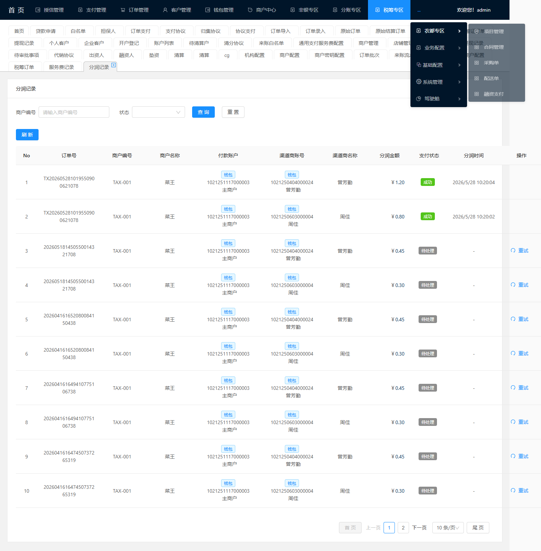Expand the 基础配置 submenu arrow
The height and width of the screenshot is (551, 541).
click(459, 65)
